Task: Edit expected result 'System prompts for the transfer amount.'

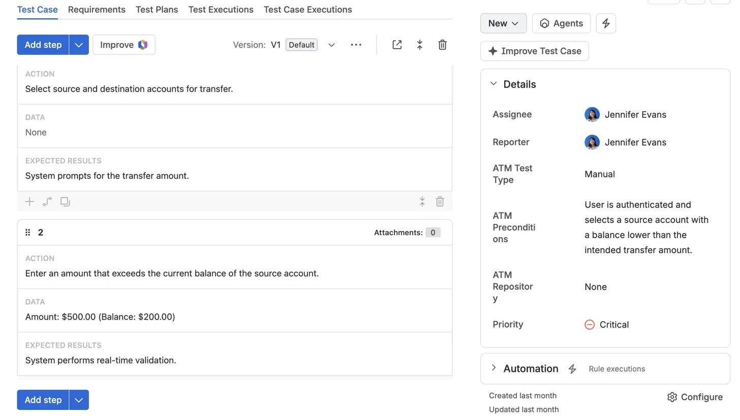Action: coord(107,176)
